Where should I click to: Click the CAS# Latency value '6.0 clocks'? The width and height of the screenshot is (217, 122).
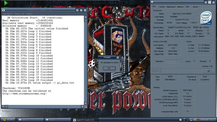point(187,97)
